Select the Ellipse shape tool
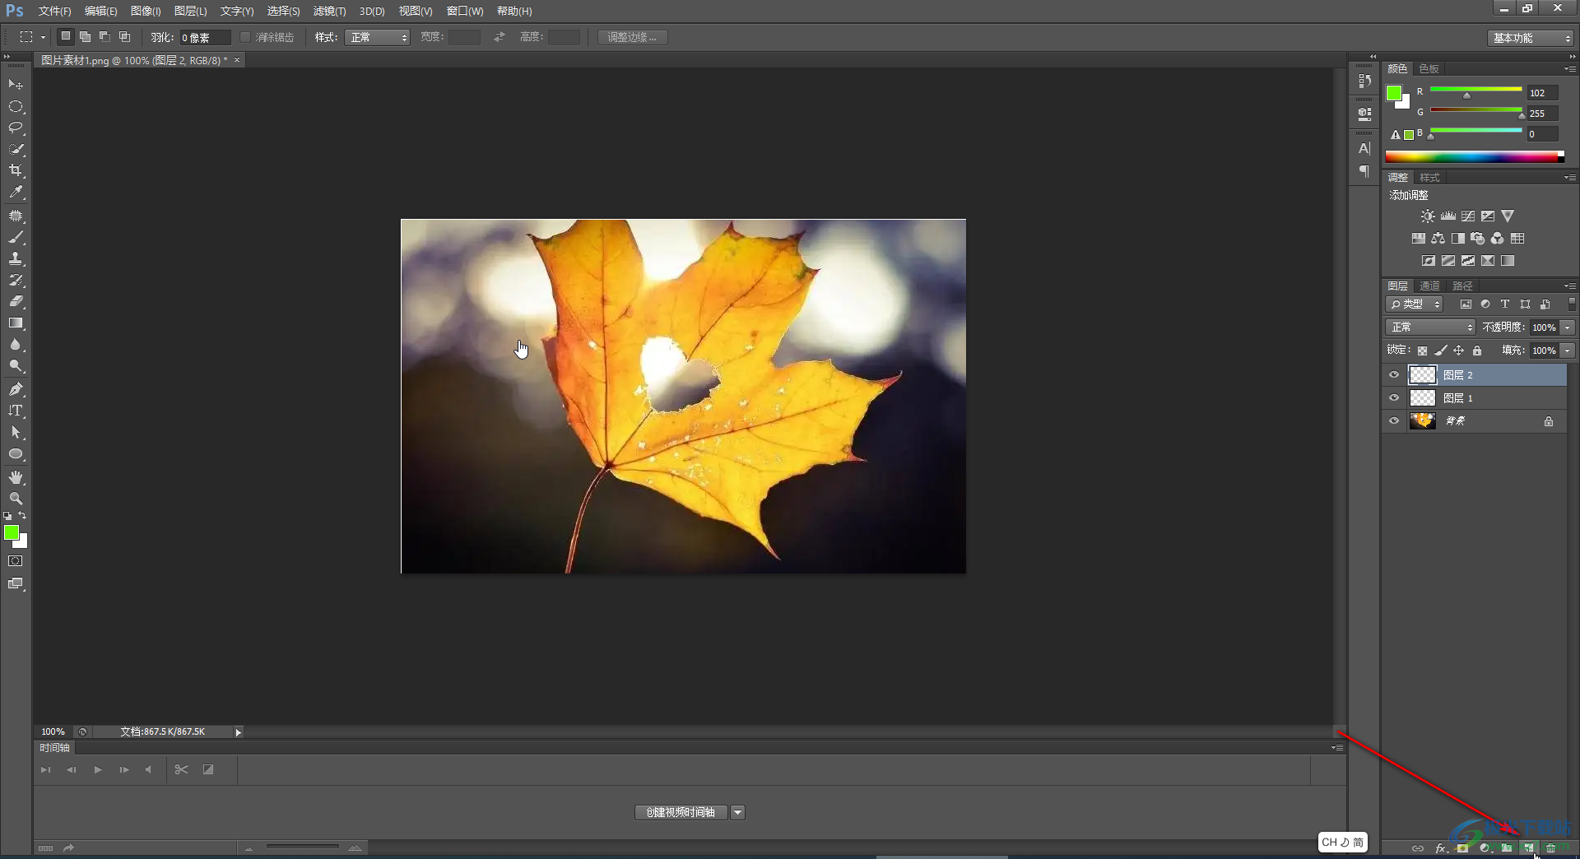Screen dimensions: 1580x859 click(16, 454)
